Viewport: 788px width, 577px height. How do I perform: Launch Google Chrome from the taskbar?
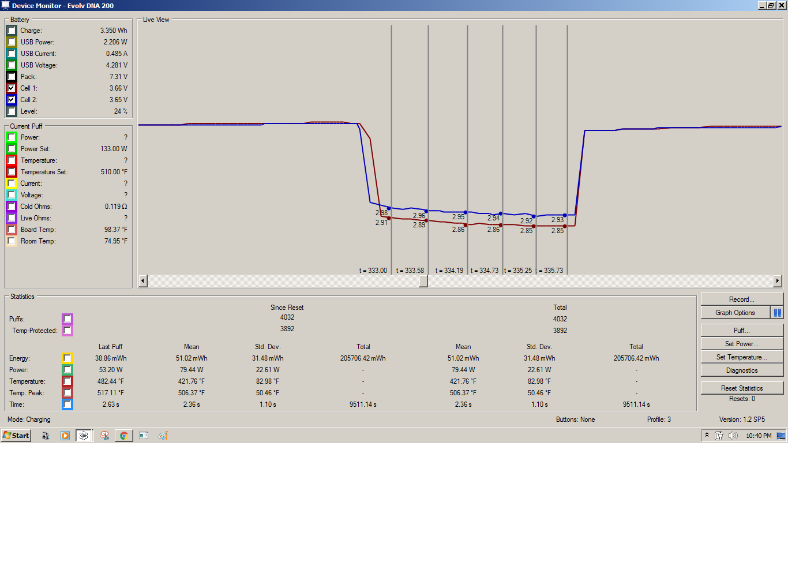[123, 436]
